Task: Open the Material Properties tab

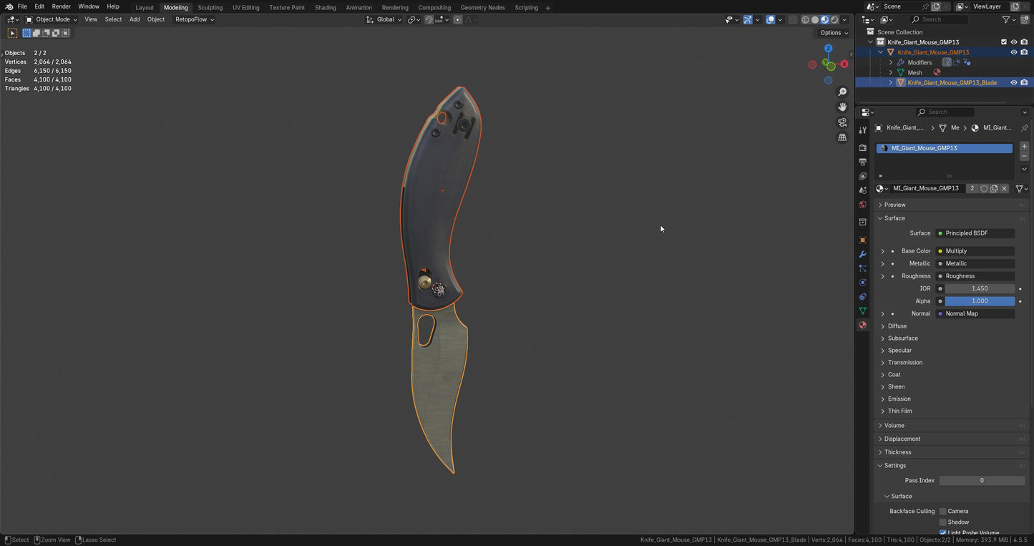Action: pos(862,325)
